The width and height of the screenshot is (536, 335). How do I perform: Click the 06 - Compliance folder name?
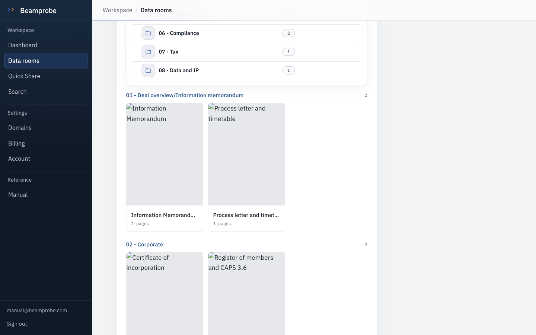tap(179, 33)
